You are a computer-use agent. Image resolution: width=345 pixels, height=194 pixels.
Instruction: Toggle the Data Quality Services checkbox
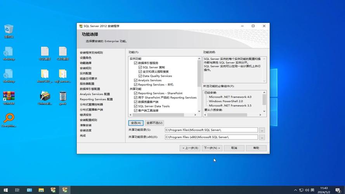[140, 76]
